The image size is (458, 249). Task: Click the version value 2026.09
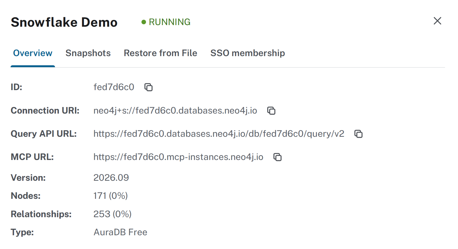[111, 178]
